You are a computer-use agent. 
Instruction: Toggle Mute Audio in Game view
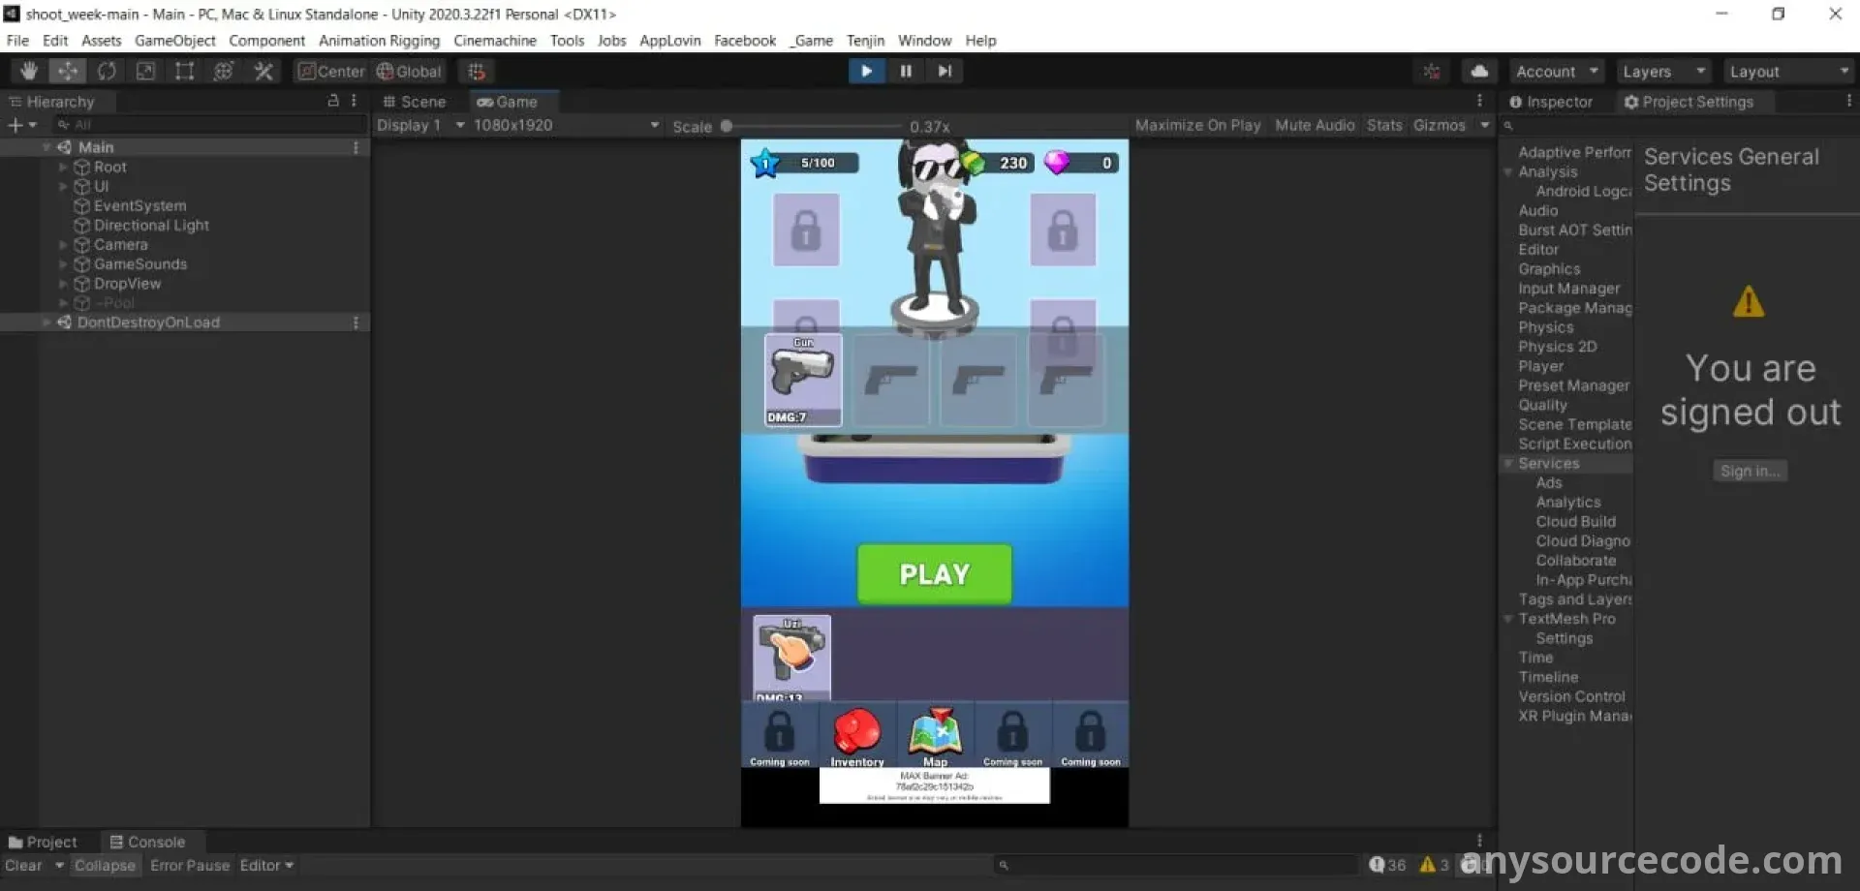point(1315,125)
